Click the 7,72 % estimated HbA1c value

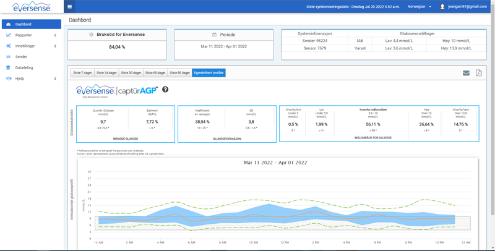(152, 122)
